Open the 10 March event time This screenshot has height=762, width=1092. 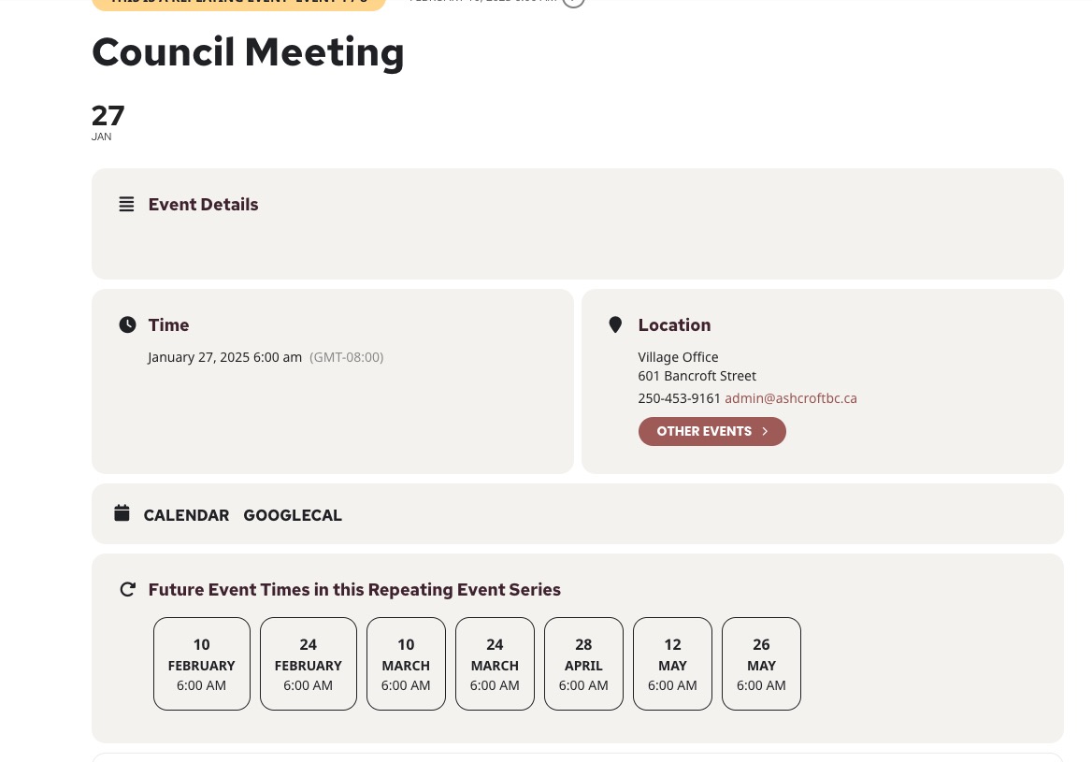tap(406, 664)
